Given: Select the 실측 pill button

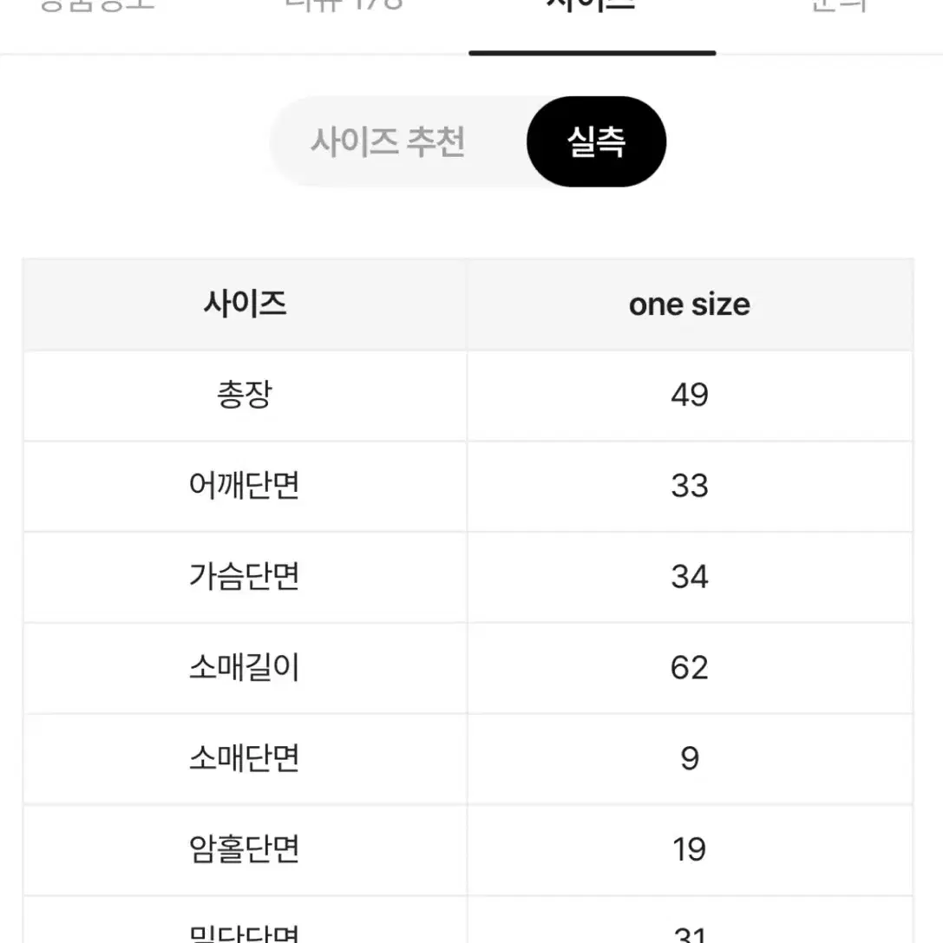Looking at the screenshot, I should pyautogui.click(x=596, y=141).
